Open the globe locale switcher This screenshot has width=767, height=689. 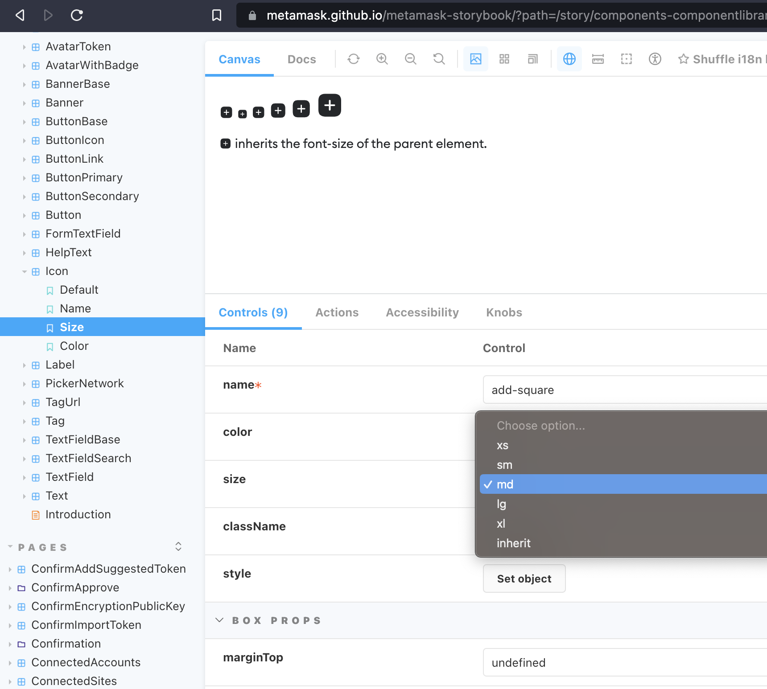(569, 59)
